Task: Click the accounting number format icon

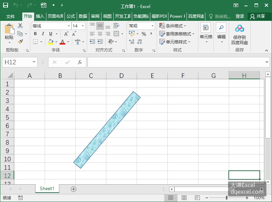Action: pyautogui.click(x=132, y=34)
